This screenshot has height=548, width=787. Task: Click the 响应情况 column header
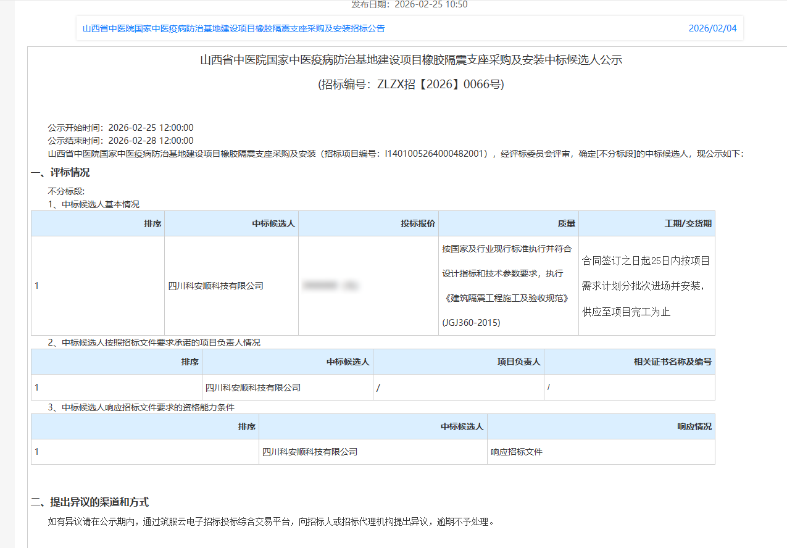click(x=694, y=426)
